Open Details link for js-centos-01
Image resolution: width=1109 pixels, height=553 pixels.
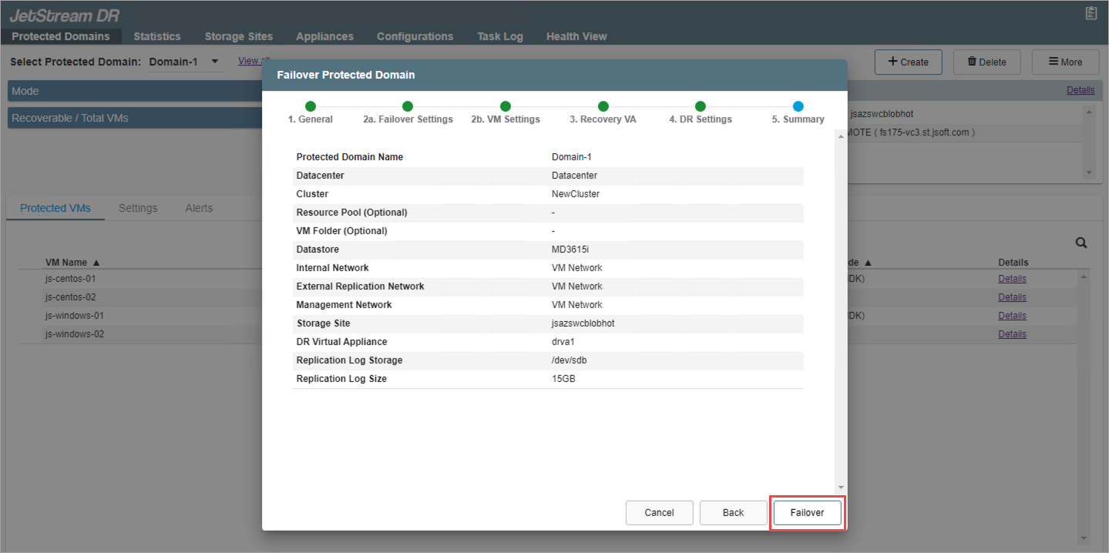[x=1012, y=279]
